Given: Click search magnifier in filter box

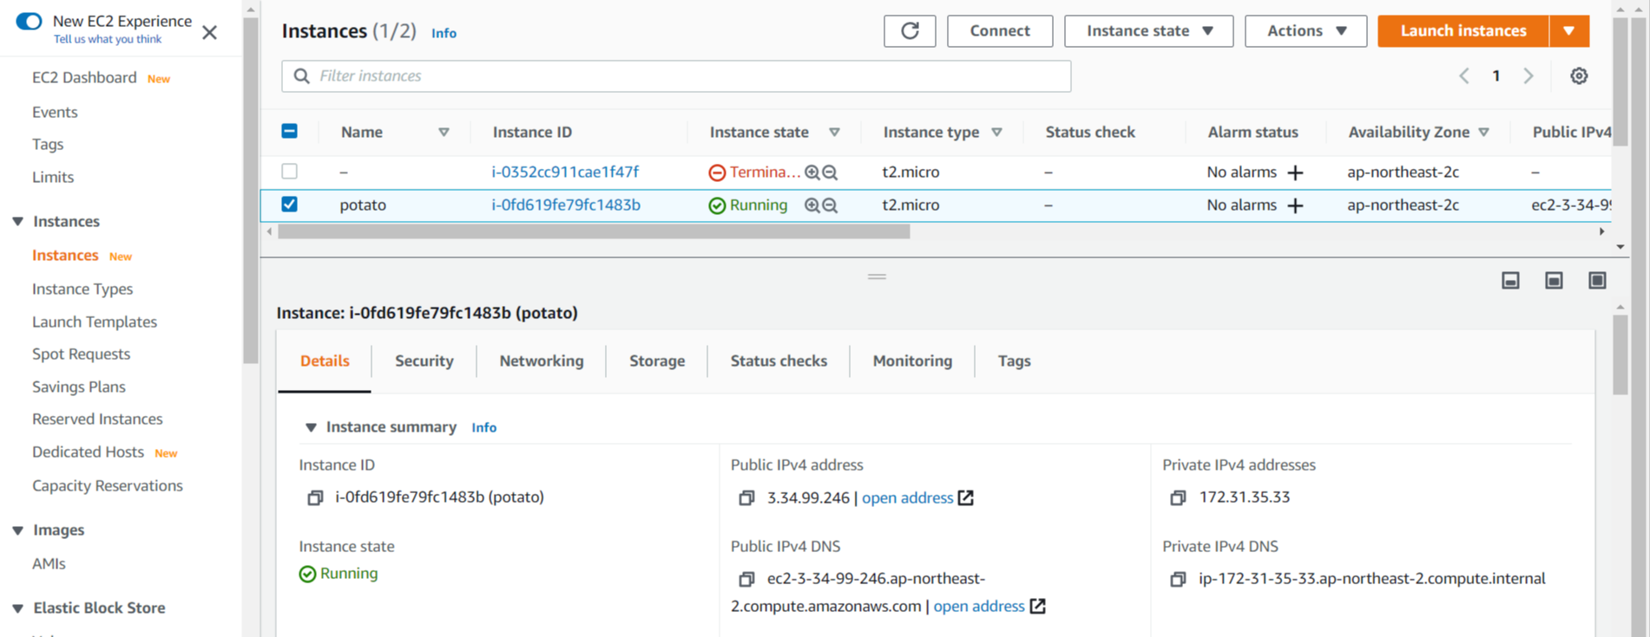Looking at the screenshot, I should [301, 76].
